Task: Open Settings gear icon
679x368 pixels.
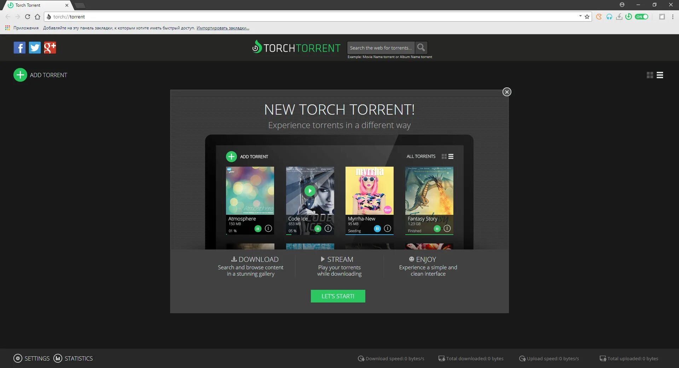Action: point(18,358)
